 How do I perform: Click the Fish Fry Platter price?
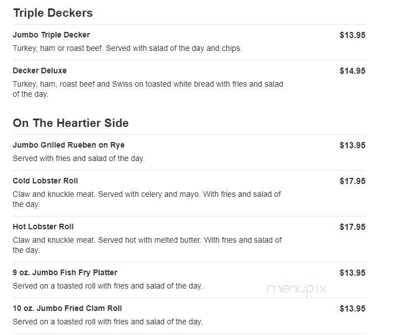tap(352, 273)
